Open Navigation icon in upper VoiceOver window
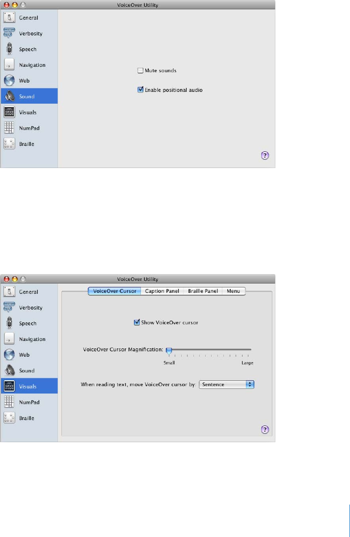 click(9, 65)
